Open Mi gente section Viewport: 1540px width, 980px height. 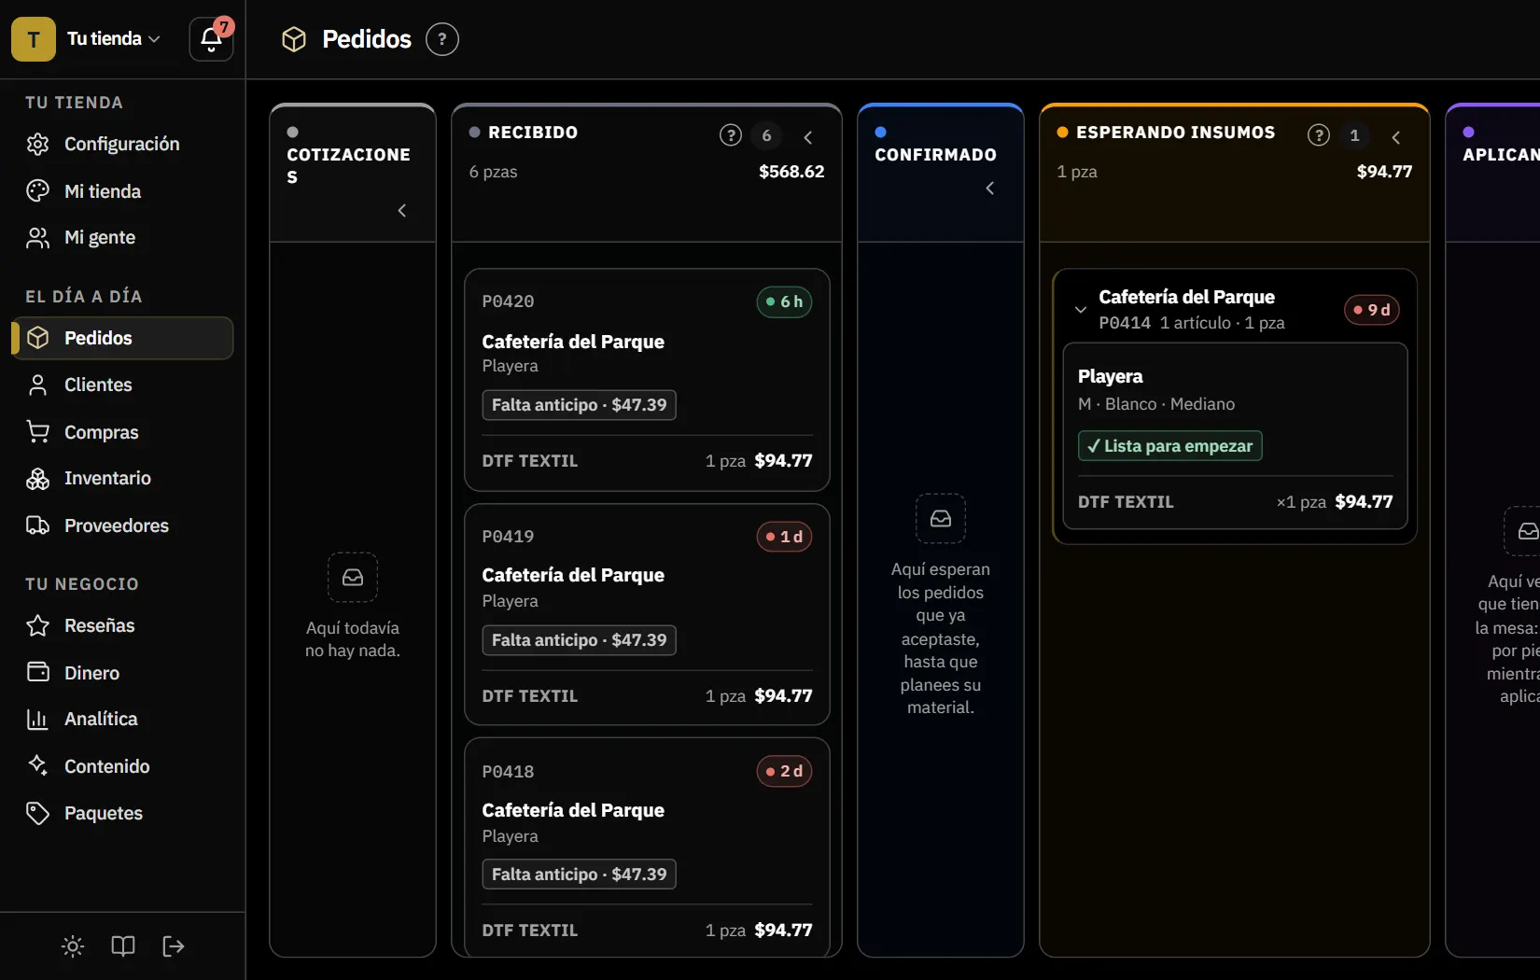coord(122,238)
